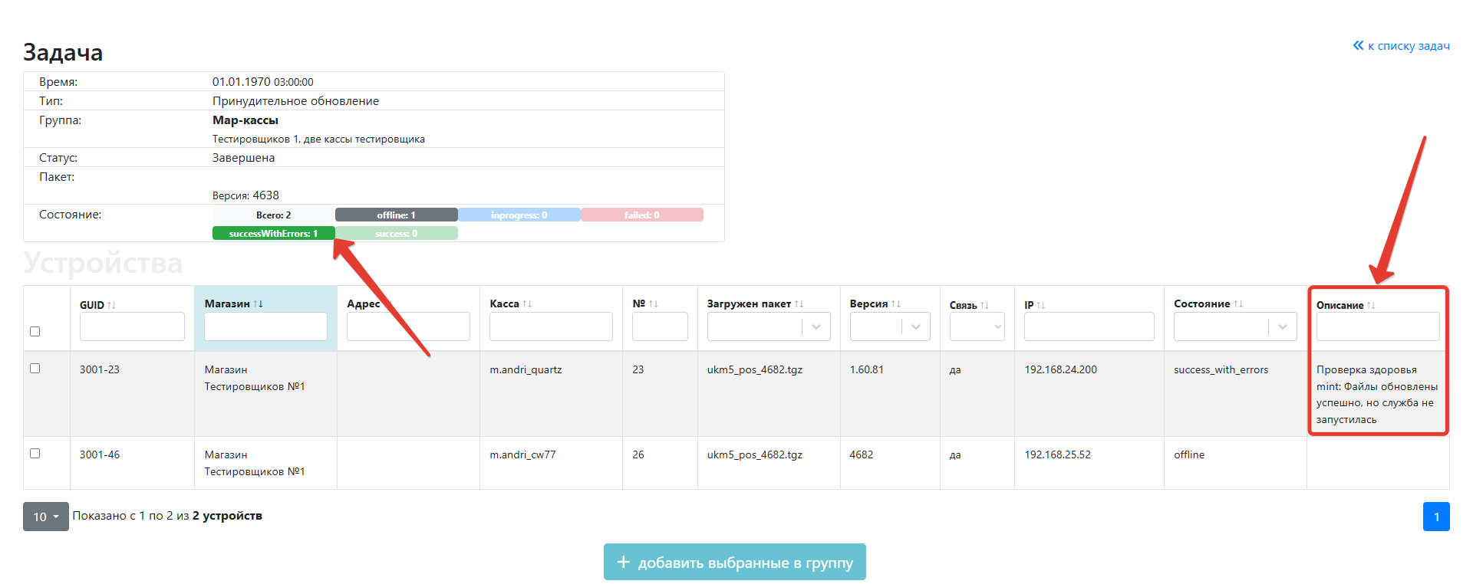Click the successWithErrors: 1 status badge
The width and height of the screenshot is (1473, 584).
[x=273, y=234]
